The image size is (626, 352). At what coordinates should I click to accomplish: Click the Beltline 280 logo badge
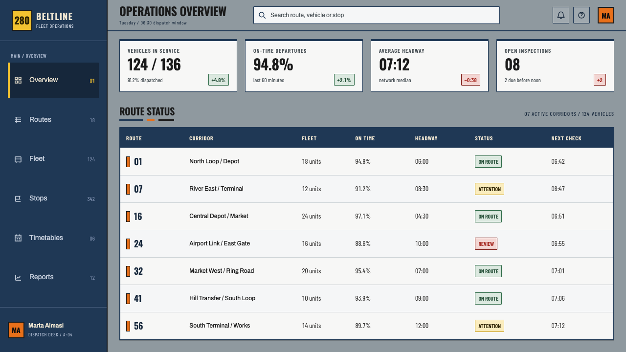pos(22,21)
